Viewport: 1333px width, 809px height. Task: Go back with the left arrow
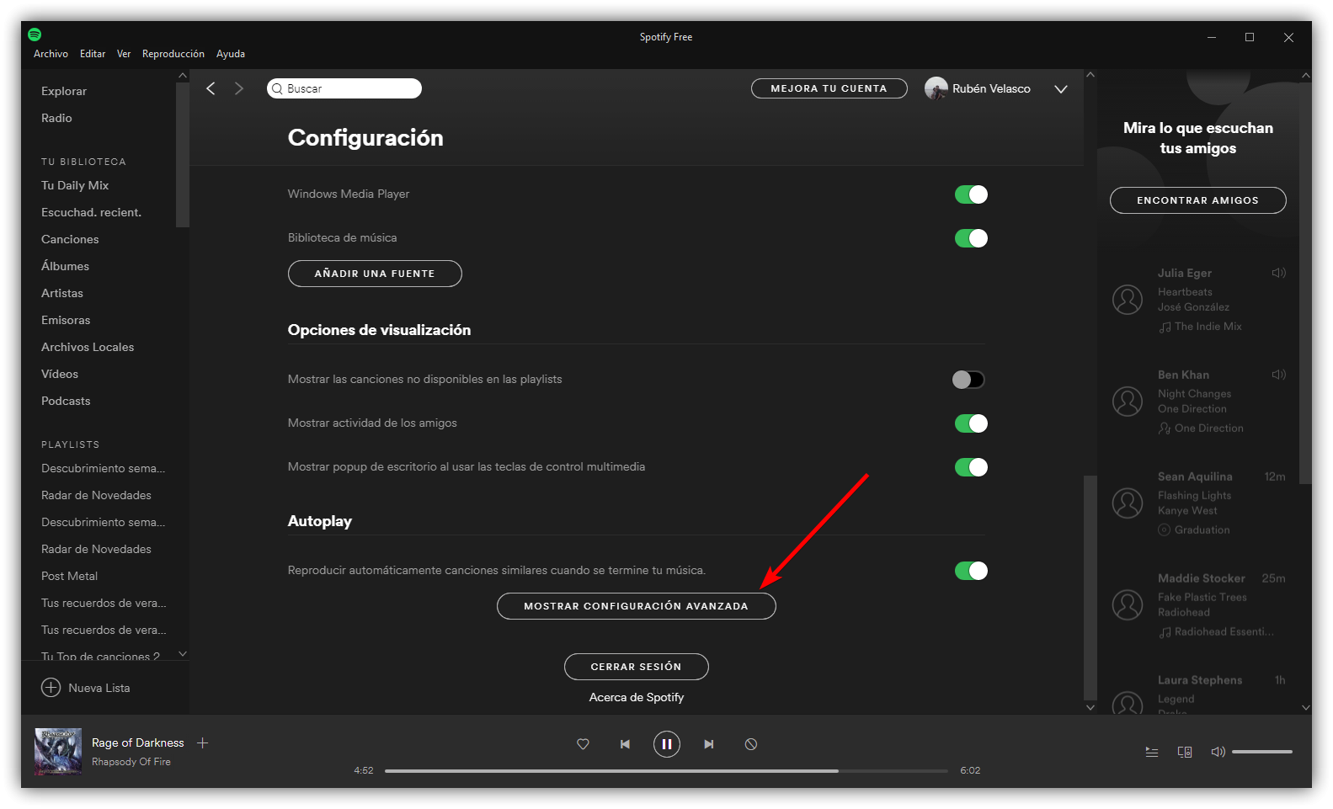pyautogui.click(x=211, y=88)
